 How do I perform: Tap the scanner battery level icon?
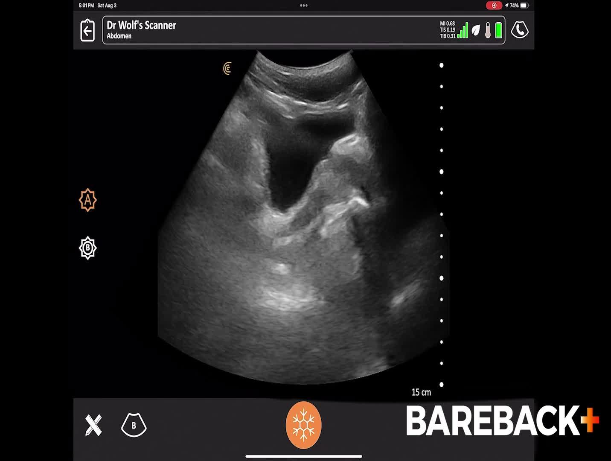click(x=498, y=30)
